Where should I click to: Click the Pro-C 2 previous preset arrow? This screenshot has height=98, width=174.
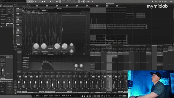pyautogui.click(x=60, y=13)
